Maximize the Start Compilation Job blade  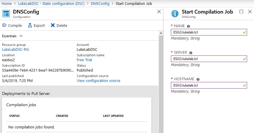(x=241, y=12)
